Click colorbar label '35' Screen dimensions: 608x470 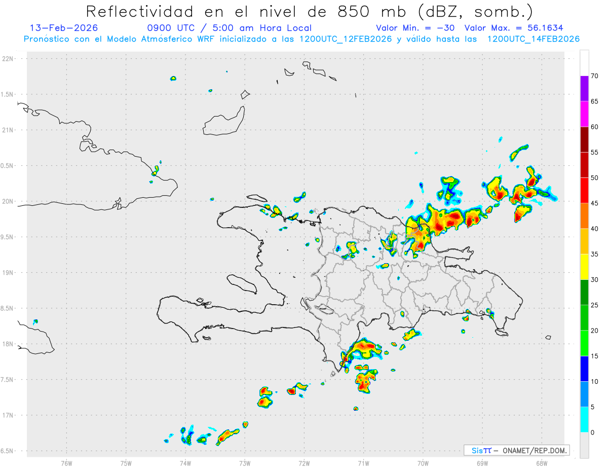pyautogui.click(x=594, y=254)
